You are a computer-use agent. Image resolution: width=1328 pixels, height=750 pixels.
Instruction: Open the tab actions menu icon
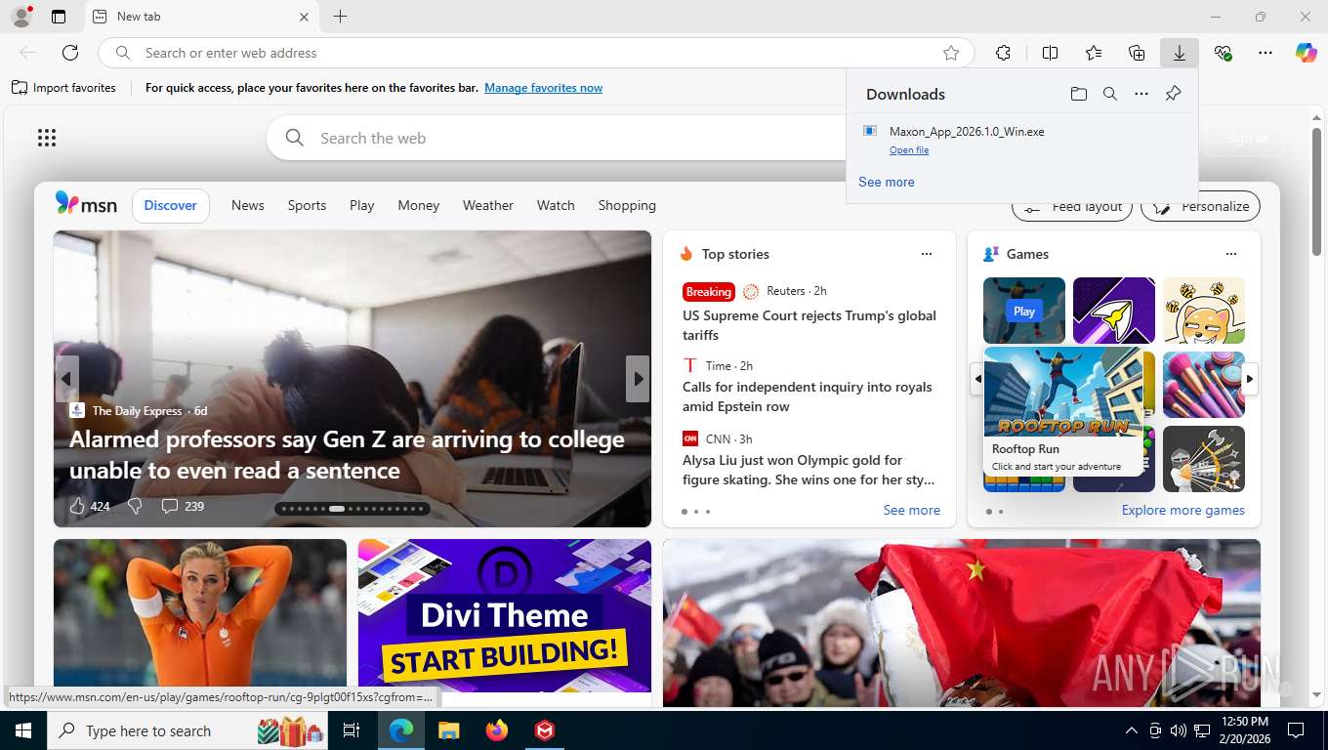(x=59, y=17)
